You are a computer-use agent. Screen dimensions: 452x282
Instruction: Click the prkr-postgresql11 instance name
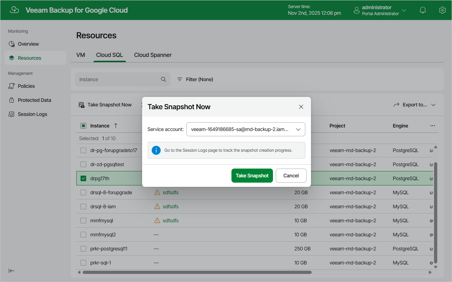click(x=109, y=249)
